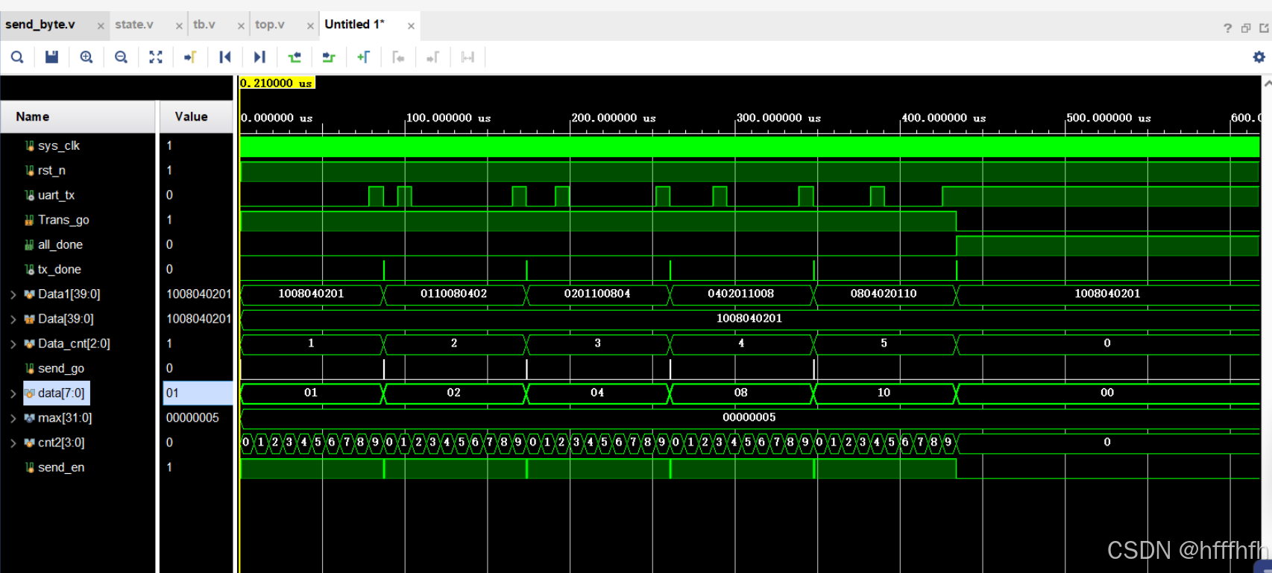This screenshot has width=1272, height=573.
Task: Jump to time zero
Action: coord(224,57)
